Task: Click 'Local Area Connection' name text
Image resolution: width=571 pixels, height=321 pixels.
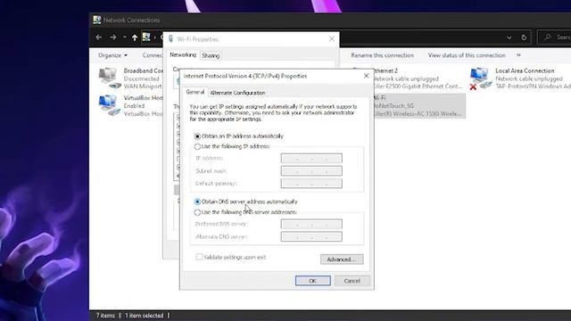Action: 525,70
